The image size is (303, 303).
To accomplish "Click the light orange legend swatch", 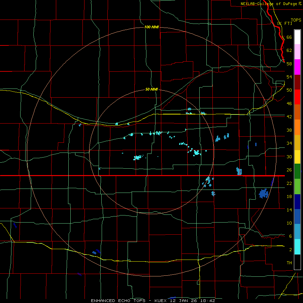I will pos(297,127).
